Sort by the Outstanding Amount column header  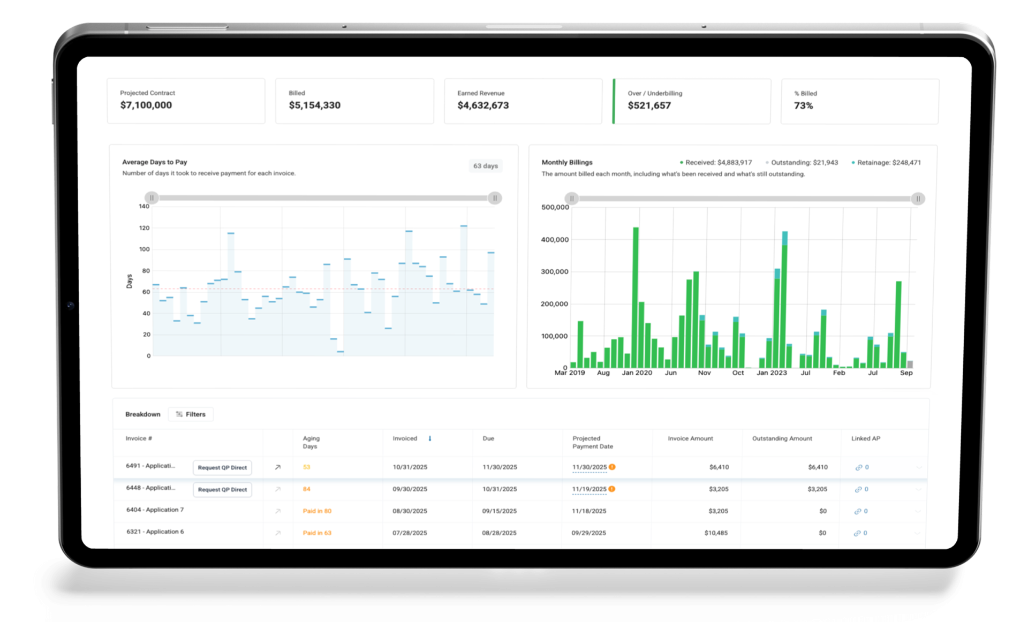click(x=782, y=438)
